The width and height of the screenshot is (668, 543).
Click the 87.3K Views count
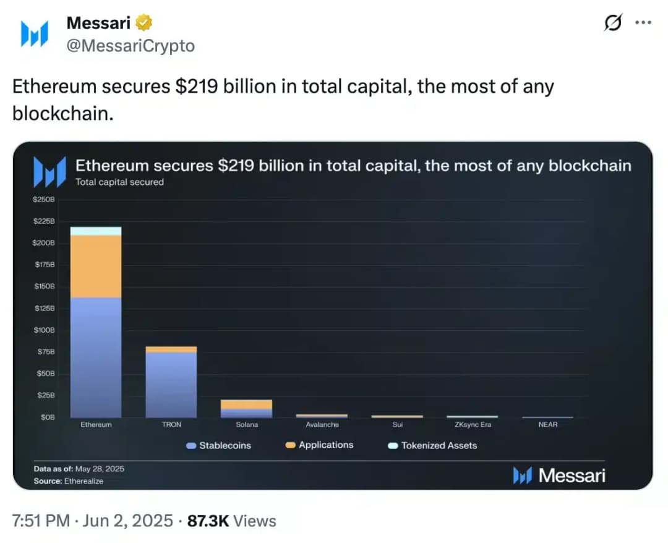[232, 521]
